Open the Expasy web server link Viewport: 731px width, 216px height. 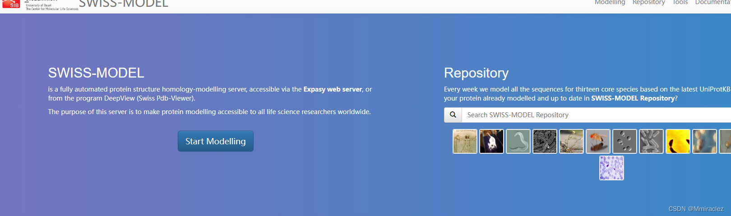pos(333,89)
